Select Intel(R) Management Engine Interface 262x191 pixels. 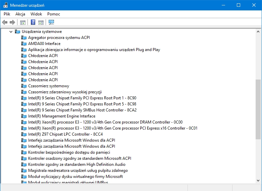click(62, 116)
